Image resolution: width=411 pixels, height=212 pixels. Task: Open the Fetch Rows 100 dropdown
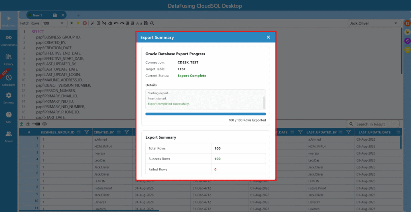(54, 23)
